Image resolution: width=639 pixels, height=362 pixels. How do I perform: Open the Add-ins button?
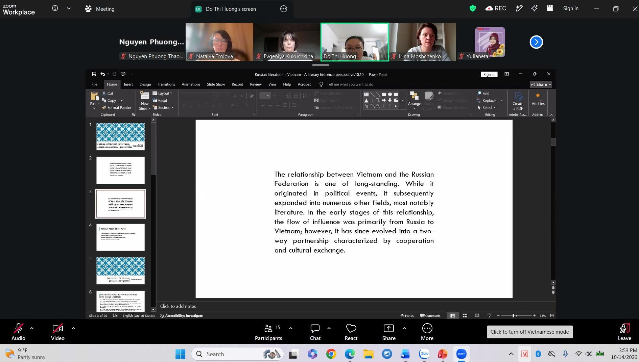538,100
